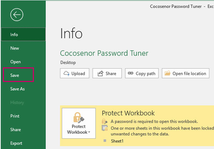Select Save As in the sidebar
Viewport: 214px width, 149px height.
23,89
